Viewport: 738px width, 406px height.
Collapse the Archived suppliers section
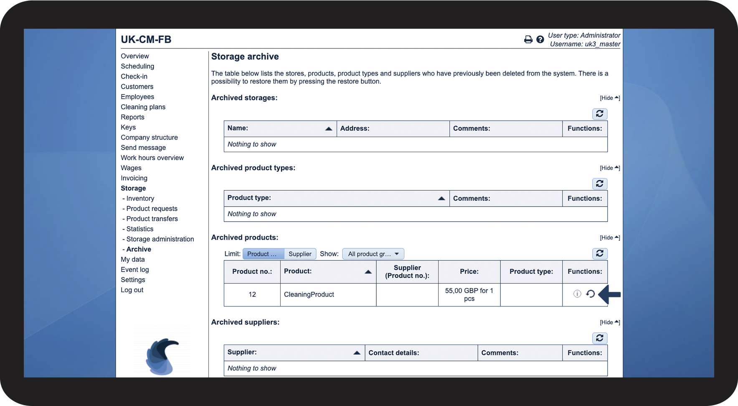[609, 322]
